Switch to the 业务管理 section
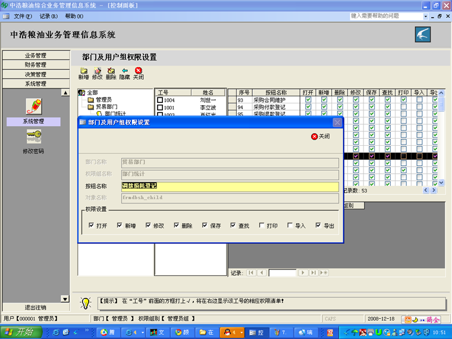 coord(36,55)
